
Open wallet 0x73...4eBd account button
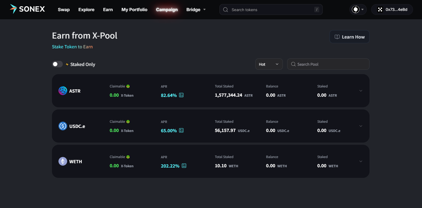392,10
